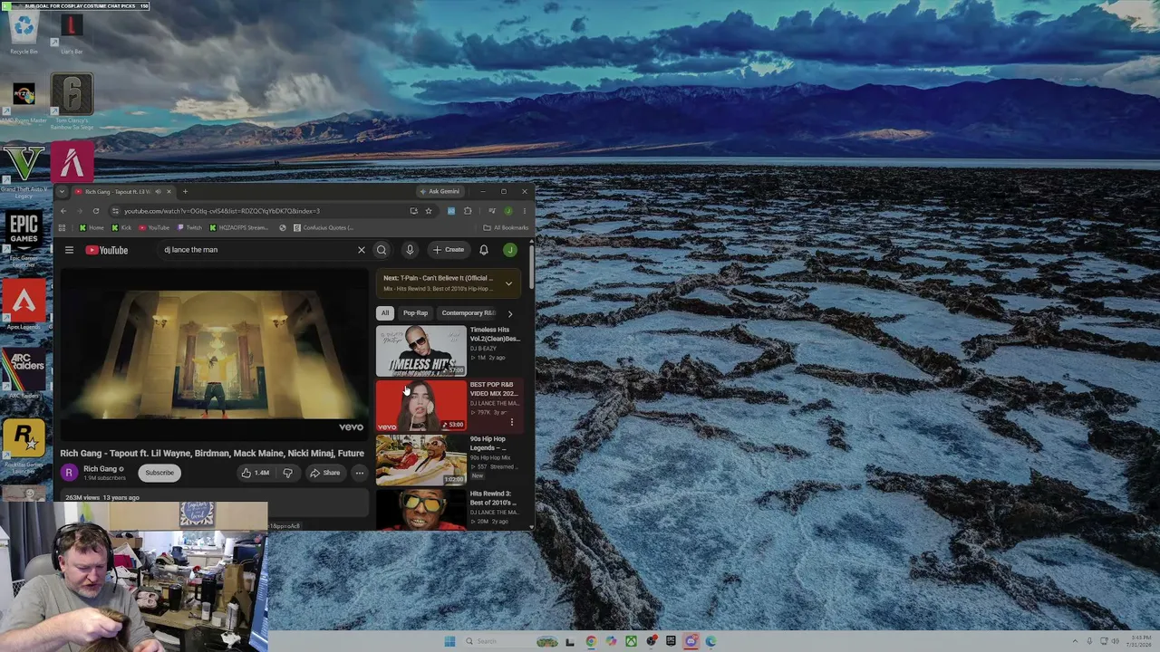
Task: Open the Home bookmark
Action: tap(92, 228)
